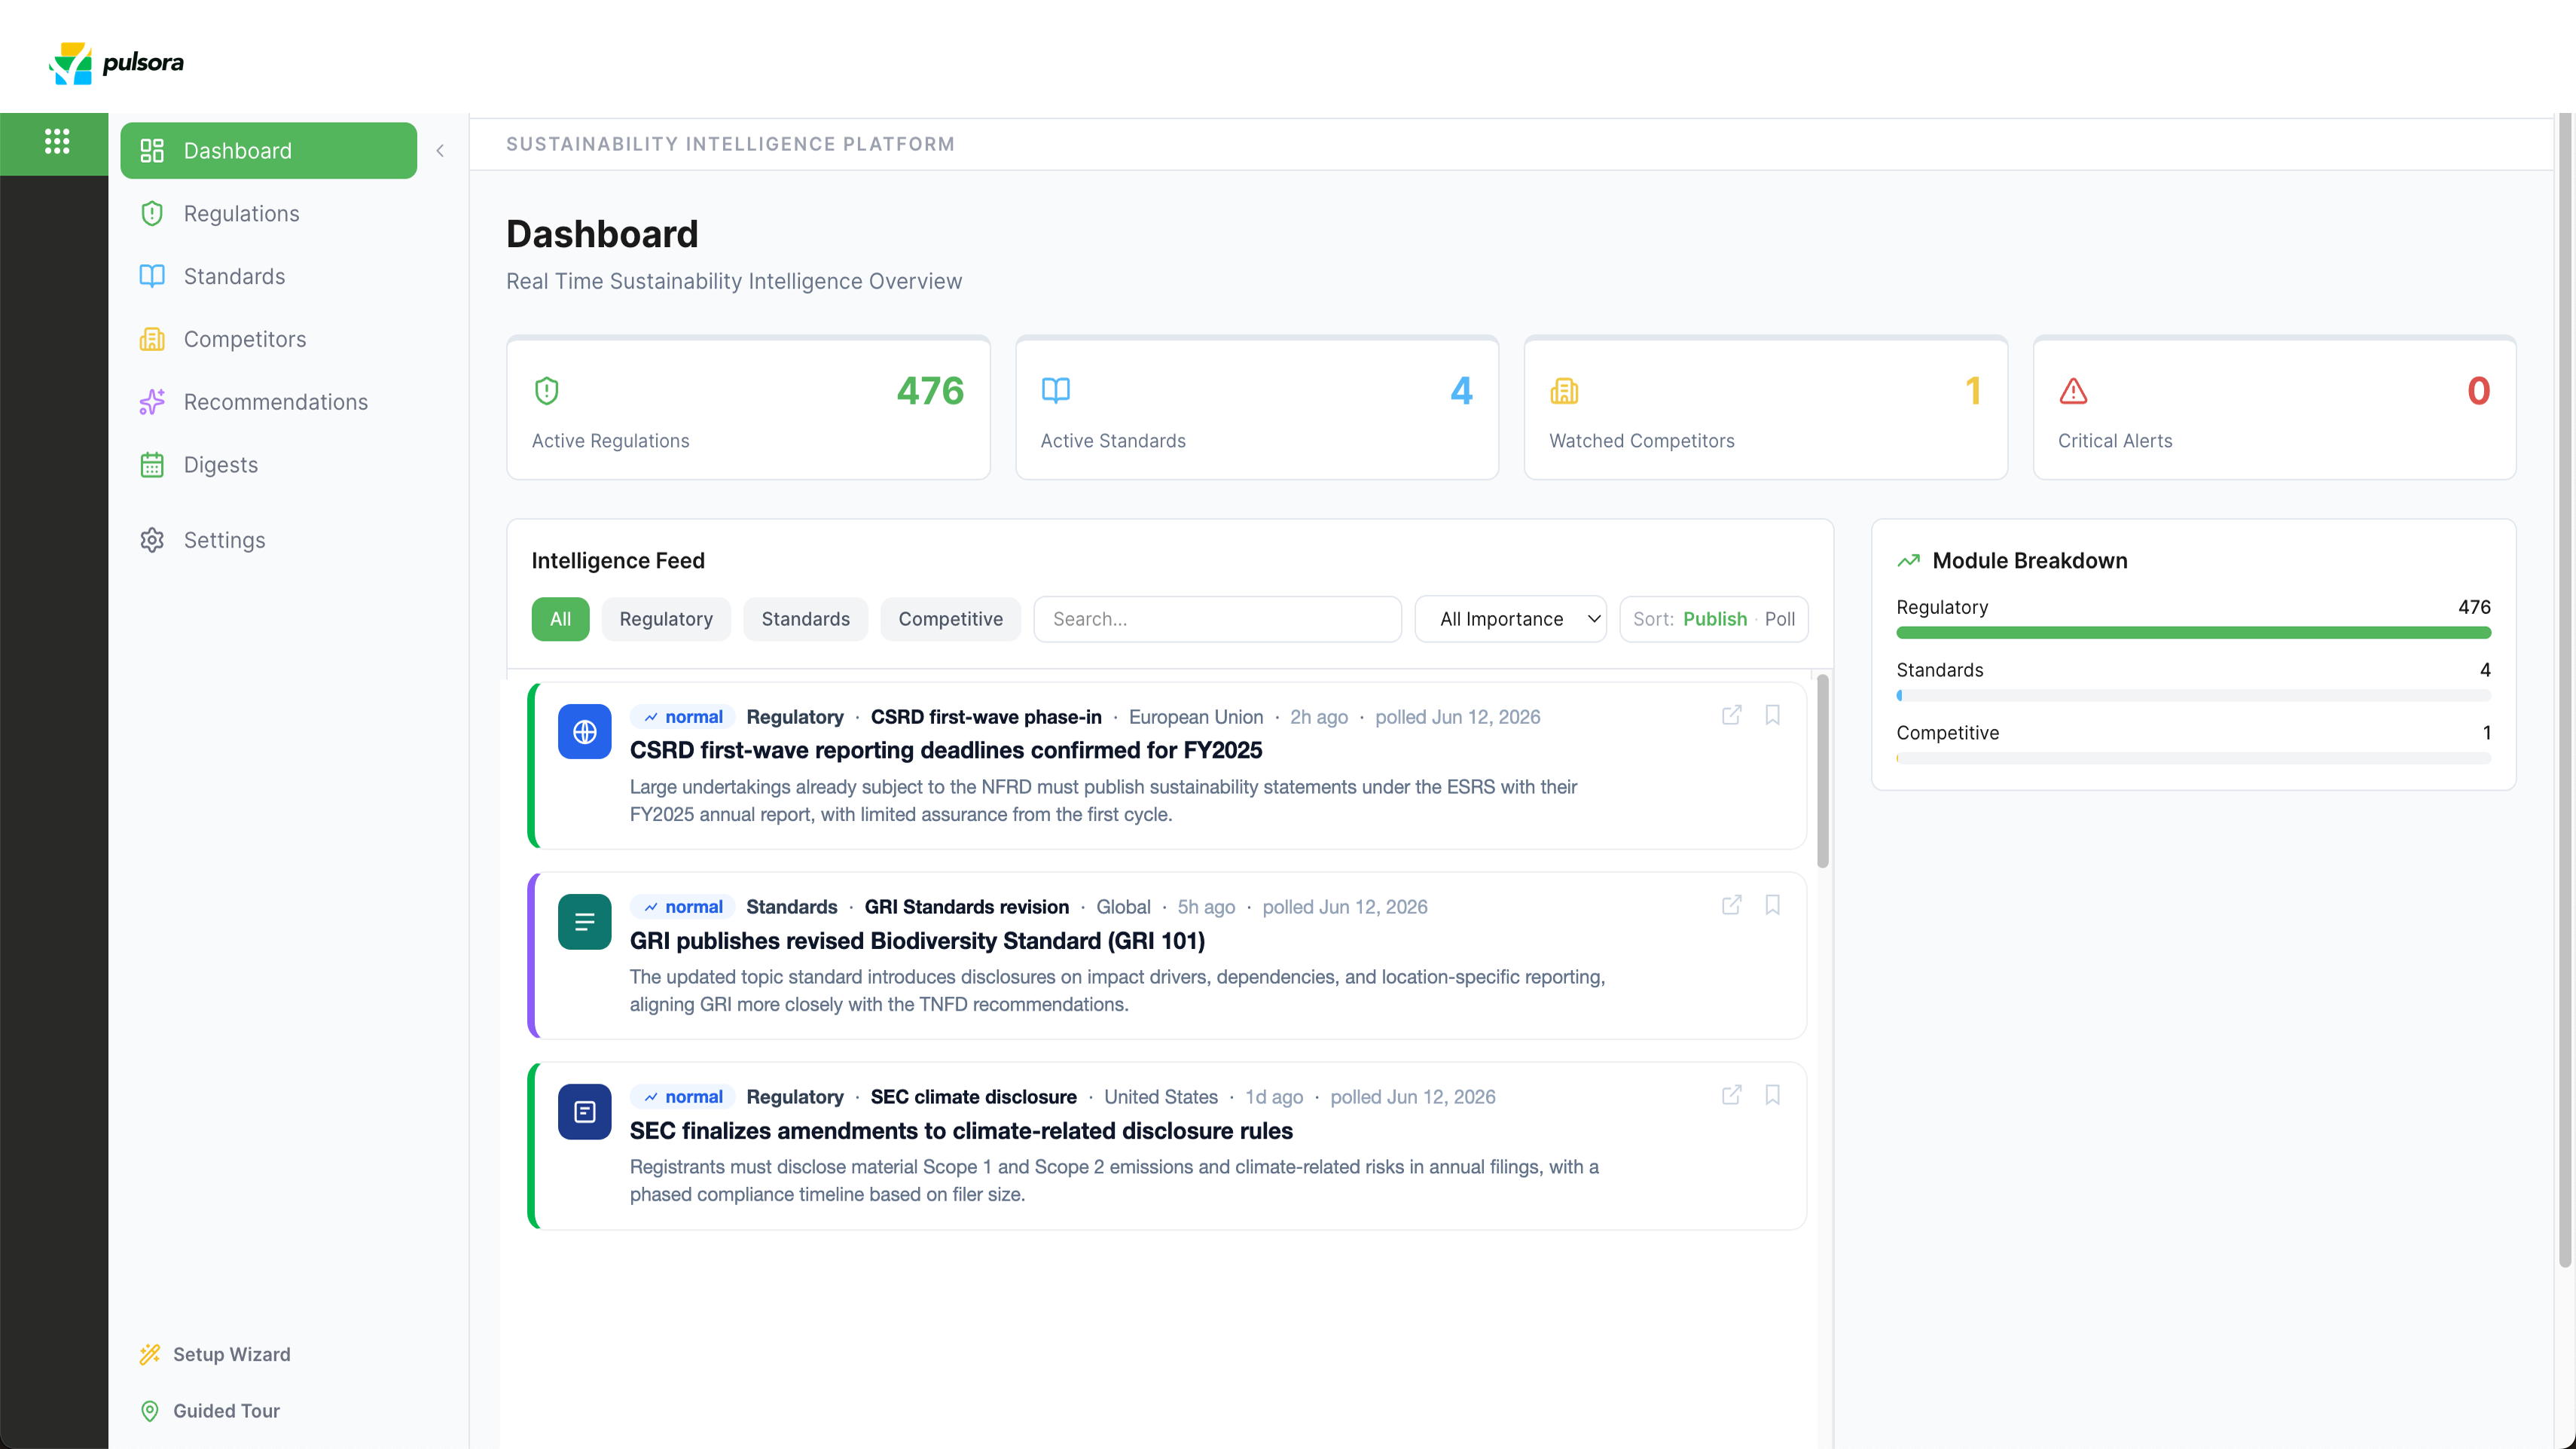Click the Guided Tour pin icon
Viewport: 2576px width, 1449px height.
click(150, 1411)
